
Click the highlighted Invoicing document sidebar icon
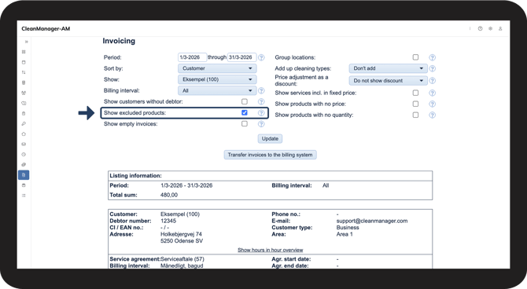[x=24, y=175]
